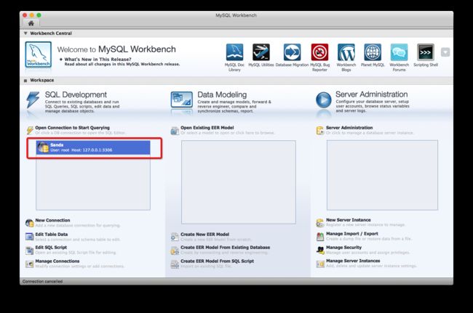Open the MySQL Bug Reporter icon
This screenshot has height=313, width=473.
pyautogui.click(x=319, y=52)
